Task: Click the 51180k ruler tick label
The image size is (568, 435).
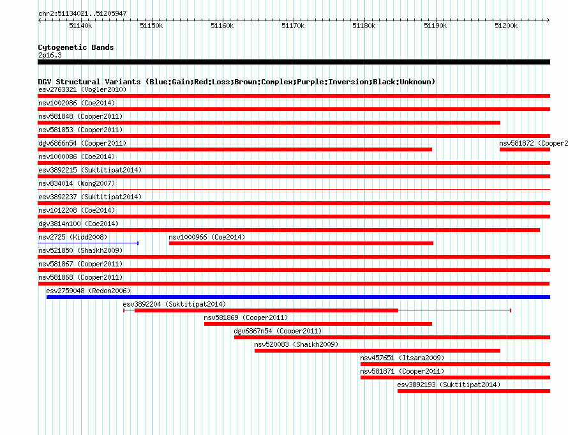Action: coord(364,26)
